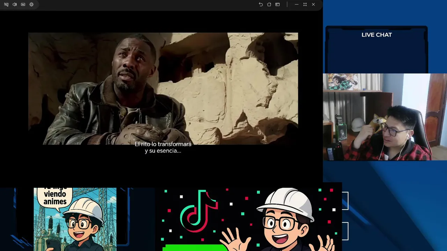The image size is (447, 251).
Task: Click the streamer webcam feed
Action: coord(385,117)
